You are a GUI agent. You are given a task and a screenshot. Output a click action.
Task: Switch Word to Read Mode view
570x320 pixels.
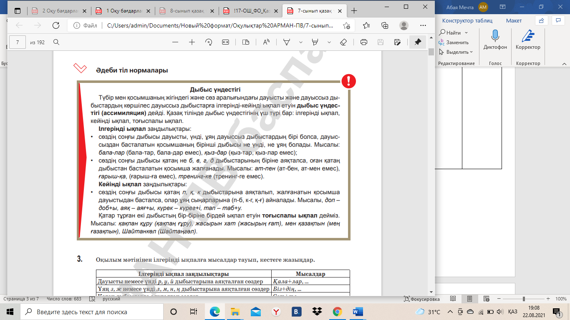pyautogui.click(x=454, y=299)
